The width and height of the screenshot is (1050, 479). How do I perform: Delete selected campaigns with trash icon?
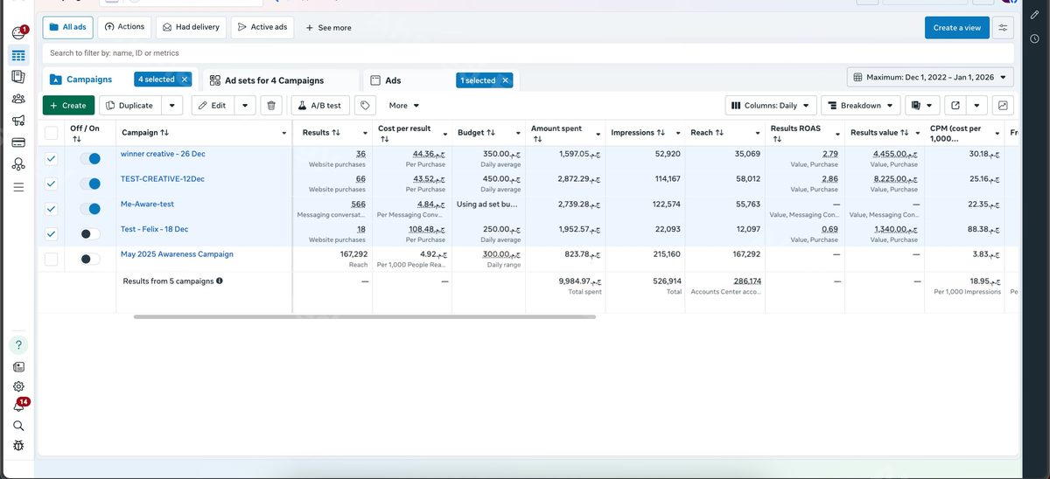271,106
